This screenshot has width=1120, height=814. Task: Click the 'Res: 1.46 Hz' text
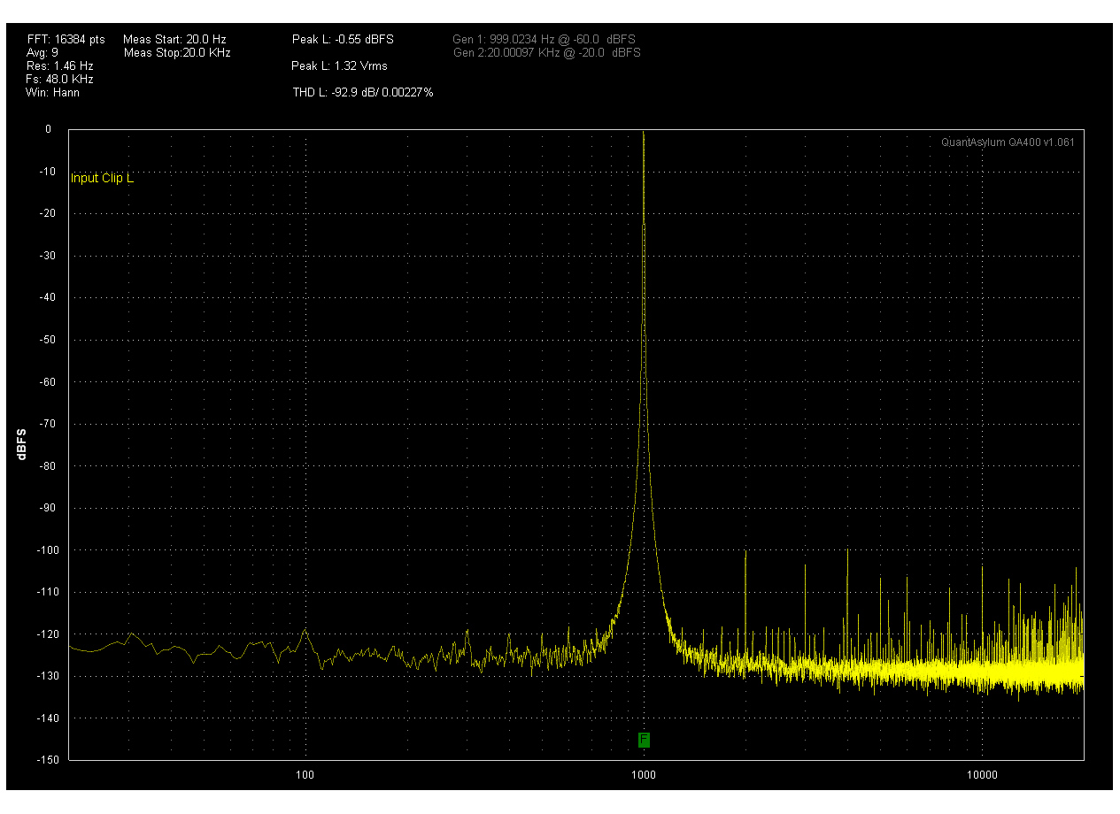pyautogui.click(x=60, y=66)
